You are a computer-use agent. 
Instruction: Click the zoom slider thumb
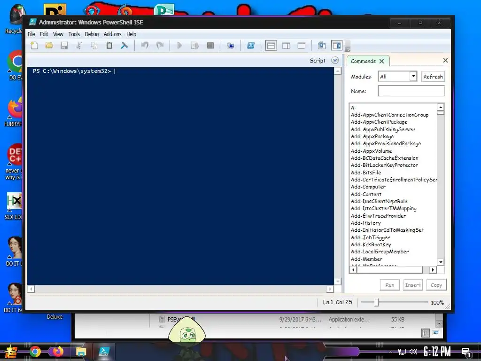coord(377,302)
